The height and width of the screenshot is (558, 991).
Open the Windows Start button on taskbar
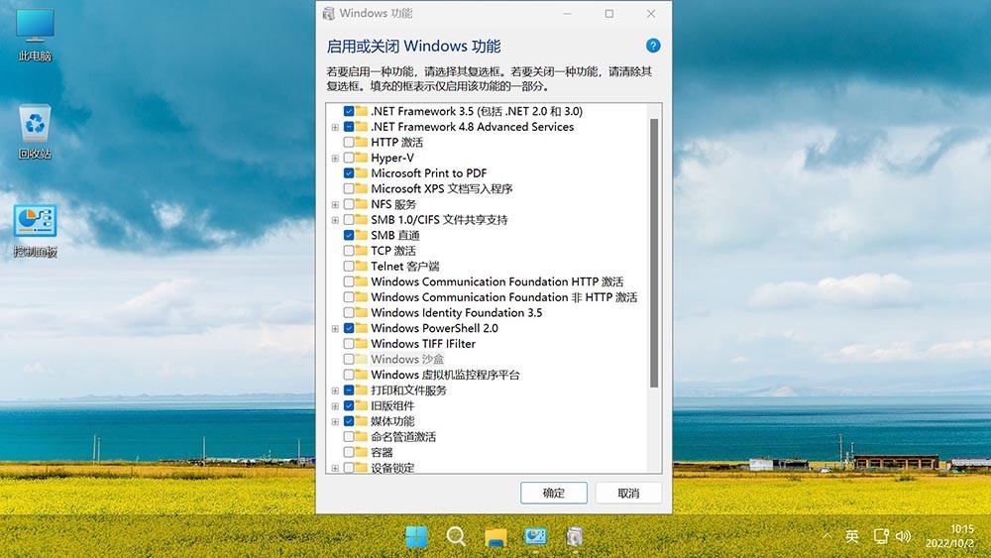point(416,536)
